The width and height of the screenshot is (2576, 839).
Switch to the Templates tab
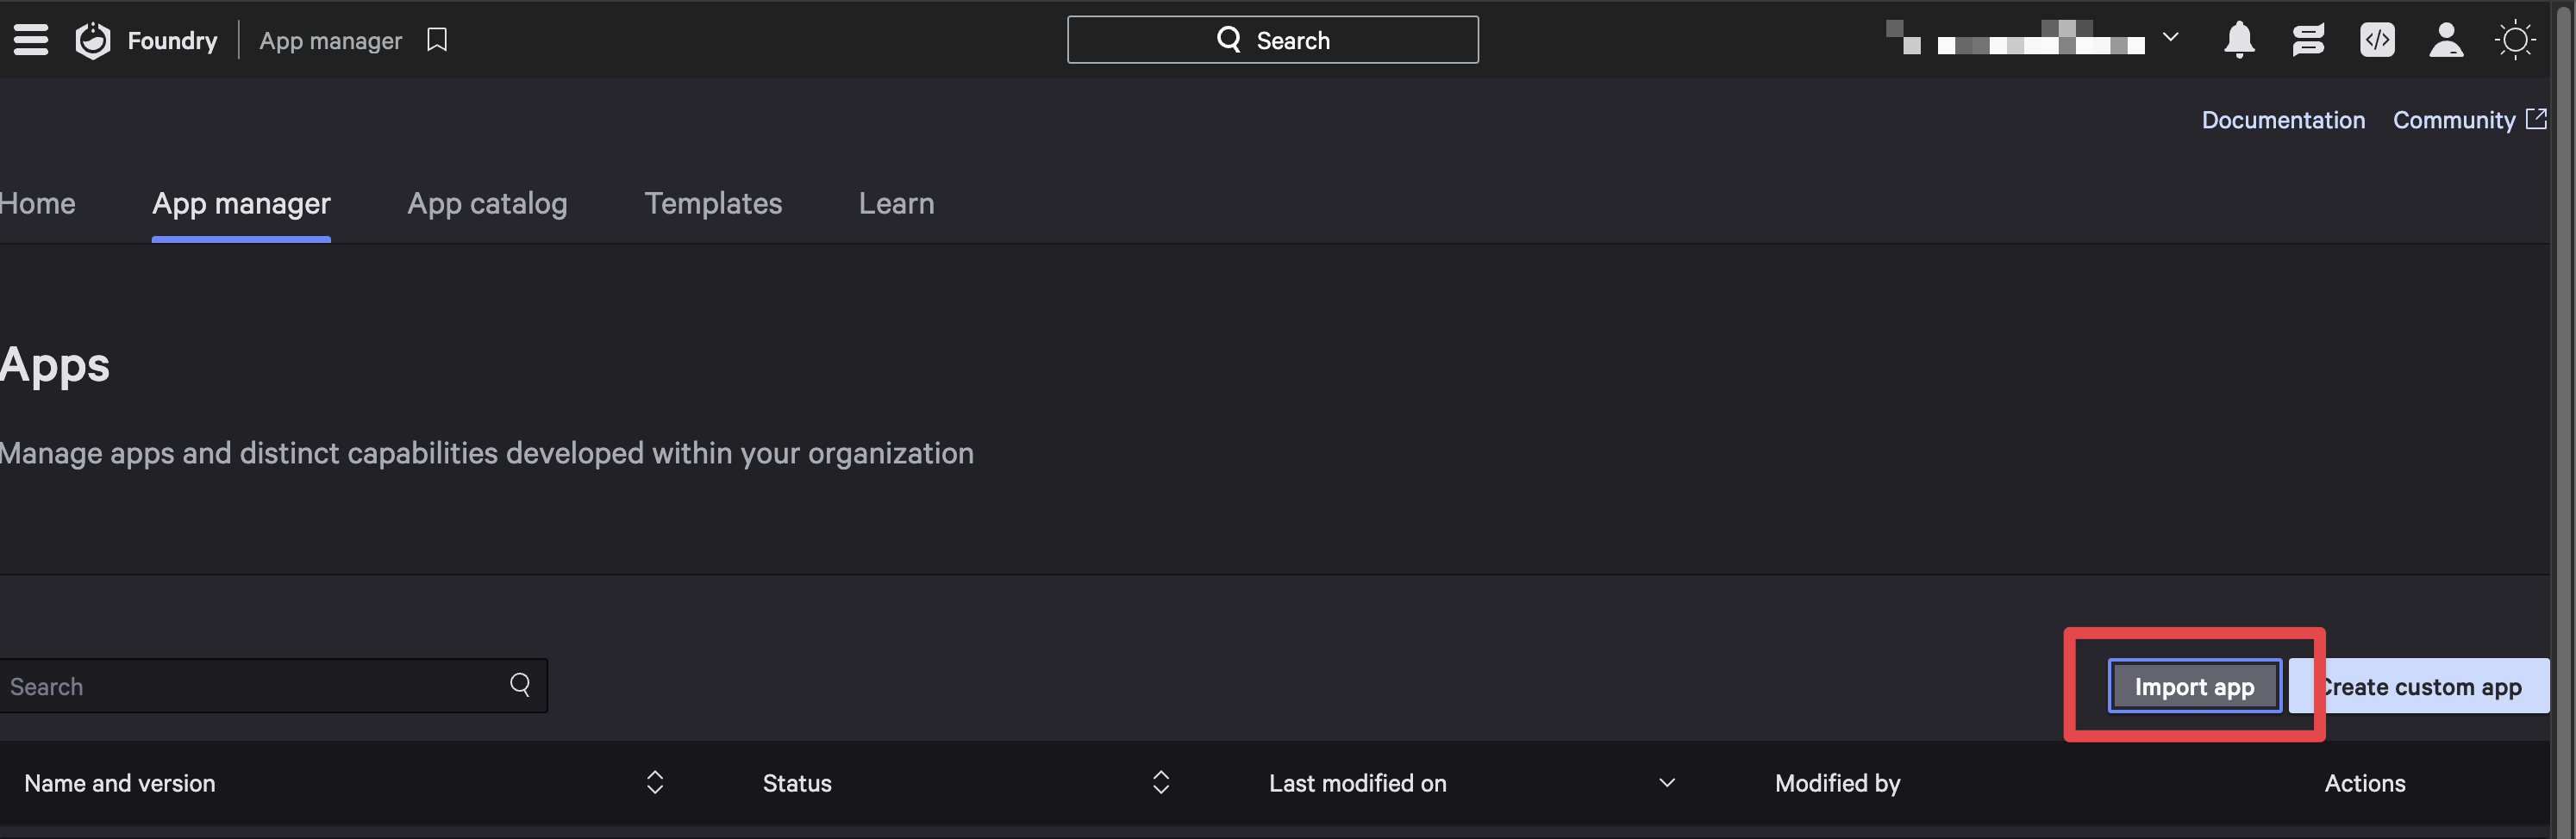713,204
